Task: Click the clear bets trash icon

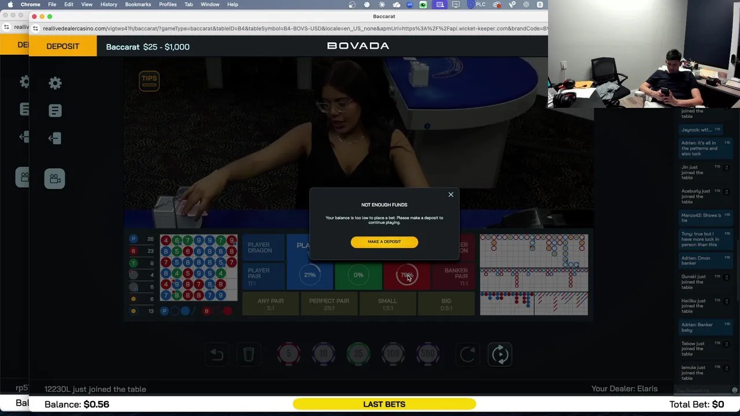Action: pyautogui.click(x=249, y=354)
